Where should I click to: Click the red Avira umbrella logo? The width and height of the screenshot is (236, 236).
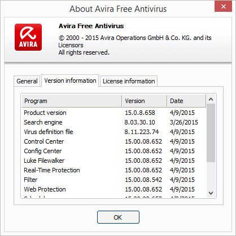point(28,37)
